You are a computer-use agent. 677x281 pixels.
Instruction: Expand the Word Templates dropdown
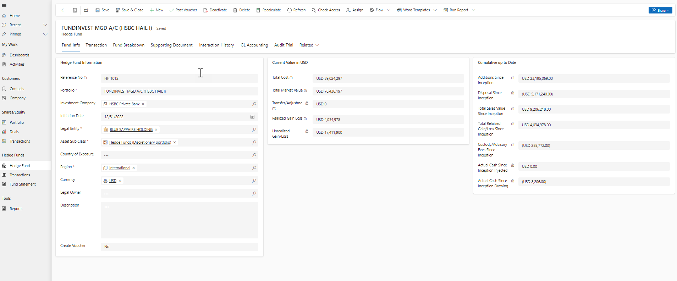point(435,10)
